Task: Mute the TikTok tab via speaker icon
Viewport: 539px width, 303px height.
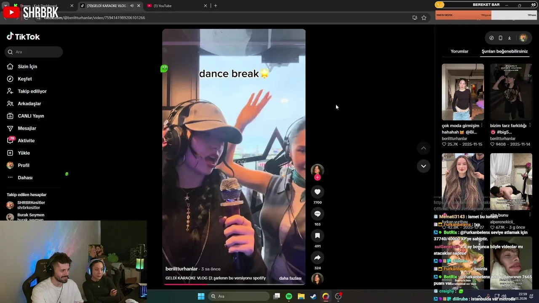Action: pyautogui.click(x=132, y=6)
